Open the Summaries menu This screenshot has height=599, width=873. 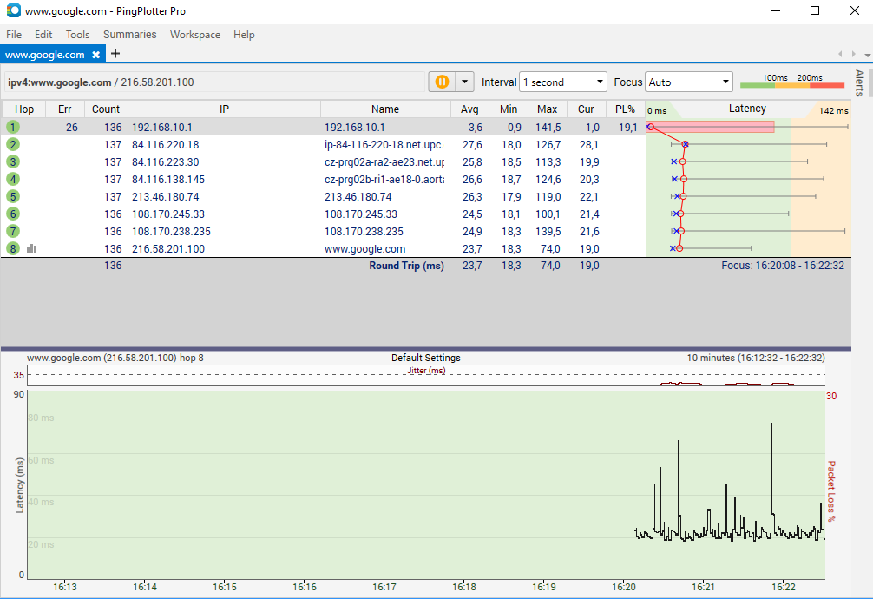click(129, 35)
